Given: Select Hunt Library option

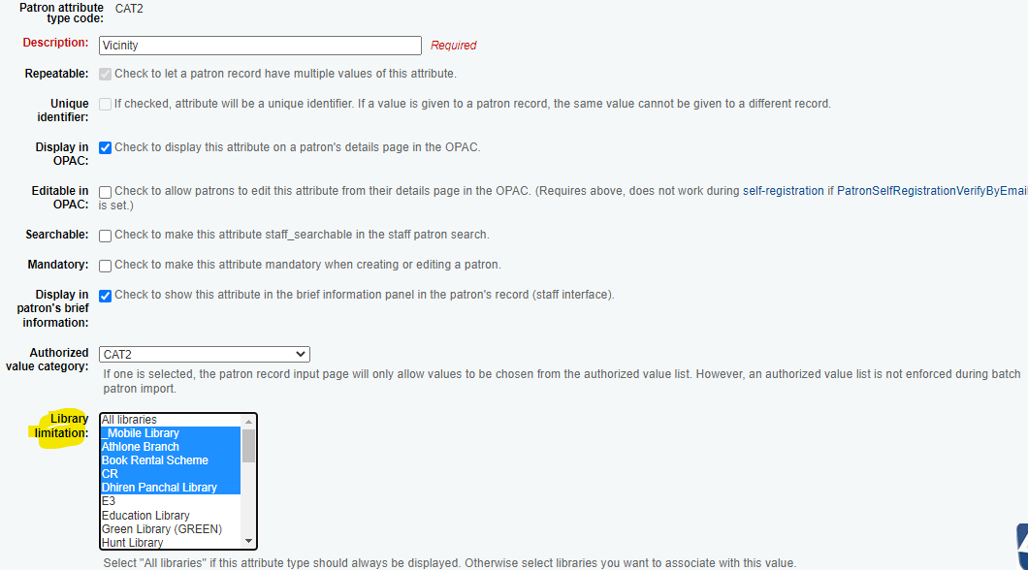Looking at the screenshot, I should (171, 543).
